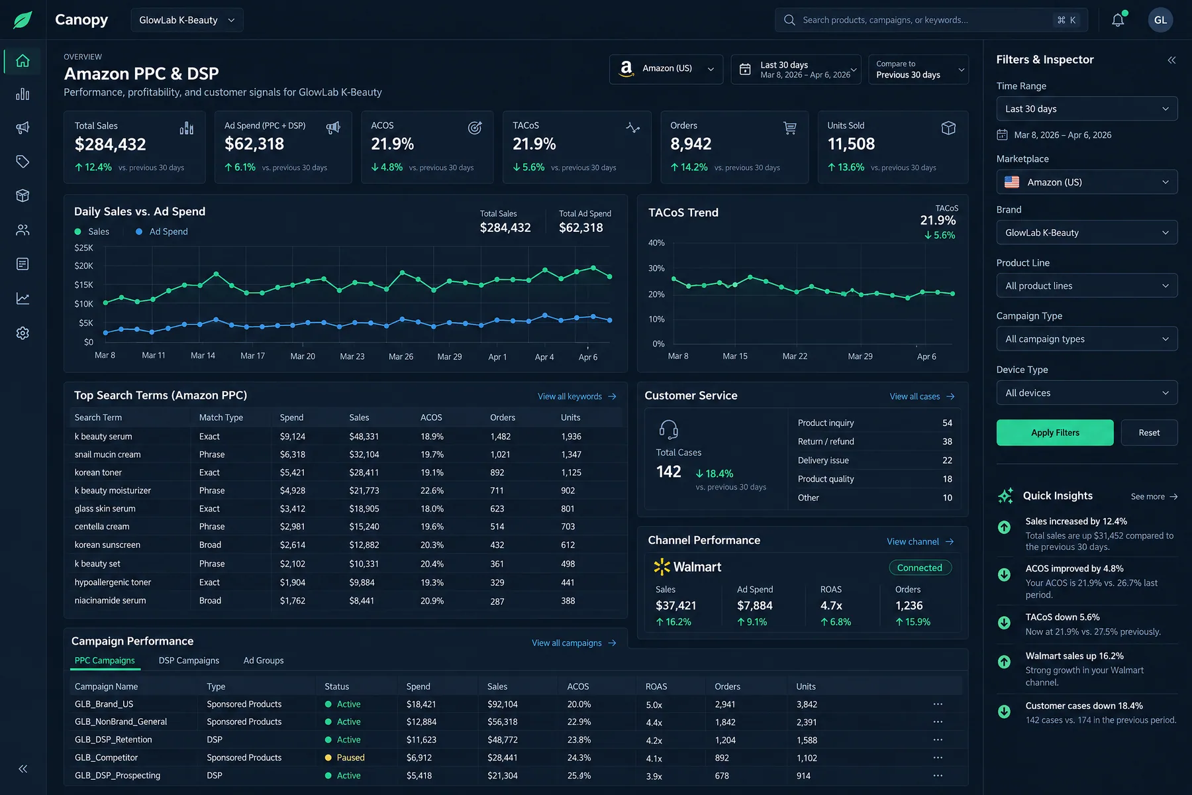Click the ACOS column header in search terms
Screen dimensions: 1192x795
tap(431, 417)
